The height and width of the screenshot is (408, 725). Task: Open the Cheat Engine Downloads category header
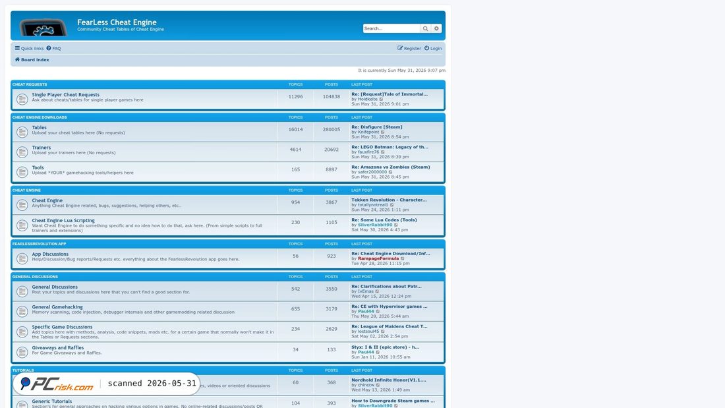click(40, 117)
